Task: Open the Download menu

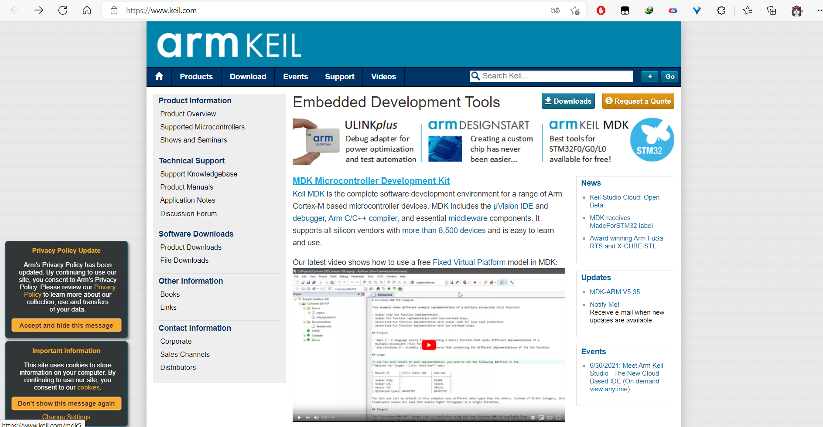Action: point(248,77)
